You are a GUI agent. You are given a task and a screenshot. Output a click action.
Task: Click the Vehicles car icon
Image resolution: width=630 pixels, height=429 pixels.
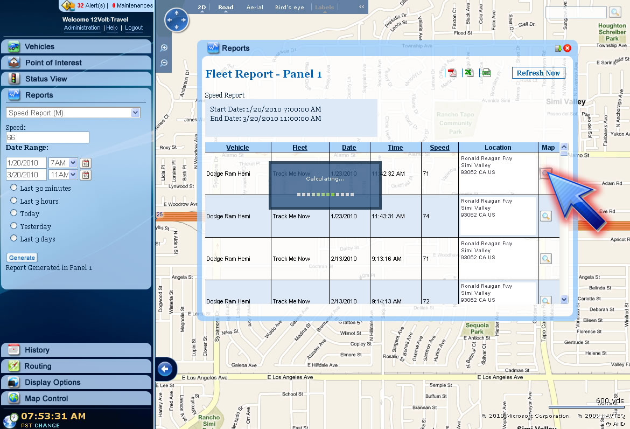point(13,47)
